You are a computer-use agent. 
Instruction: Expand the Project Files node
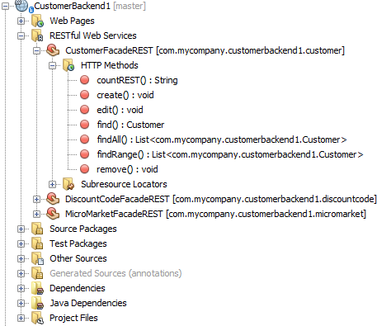point(21,318)
